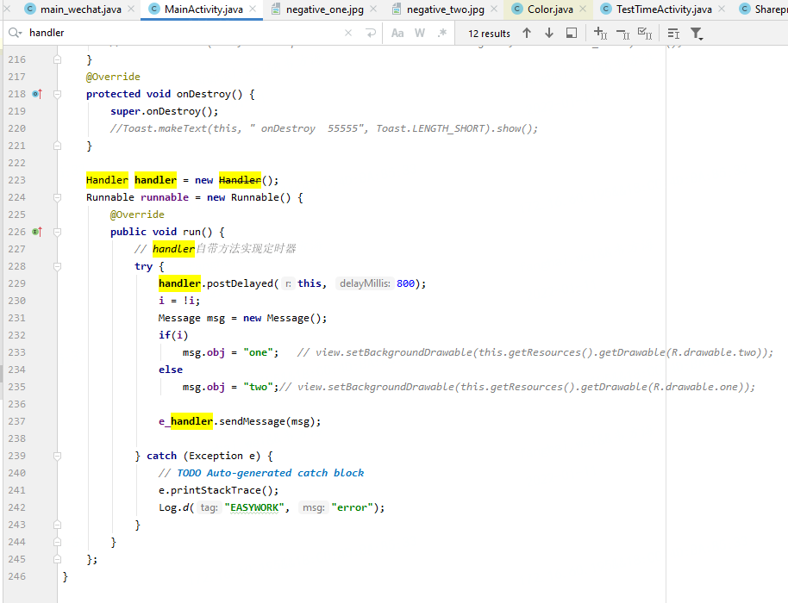Screen dimensions: 788x603
Task: Toggle Words (W) search option
Action: [420, 33]
